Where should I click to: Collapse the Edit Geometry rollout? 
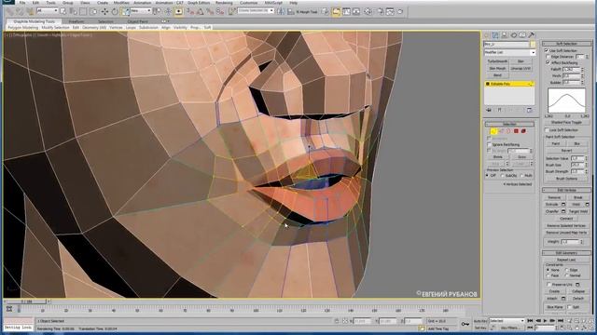tap(566, 252)
